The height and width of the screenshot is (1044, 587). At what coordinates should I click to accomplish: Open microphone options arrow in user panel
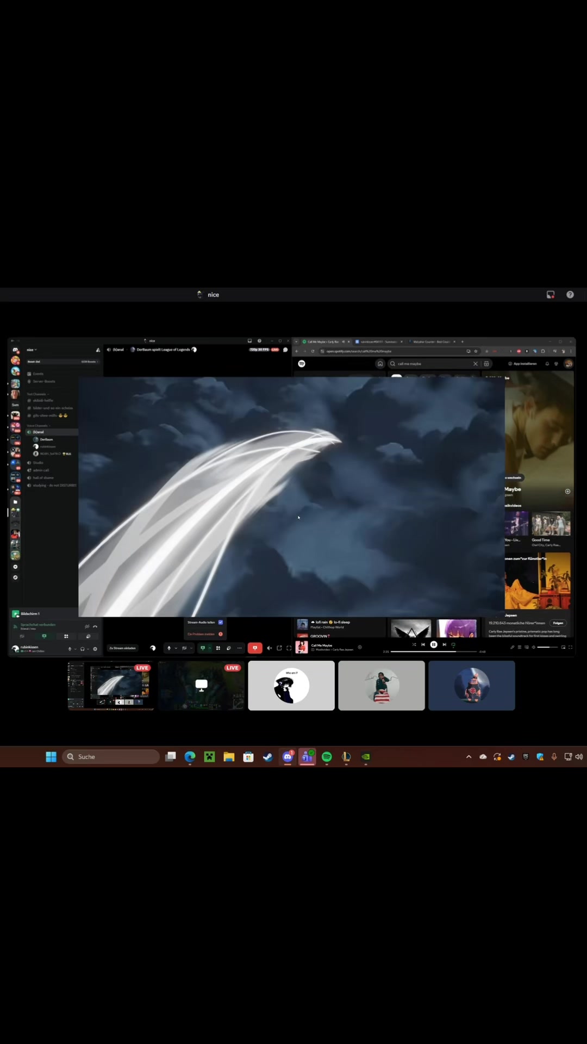pos(76,649)
